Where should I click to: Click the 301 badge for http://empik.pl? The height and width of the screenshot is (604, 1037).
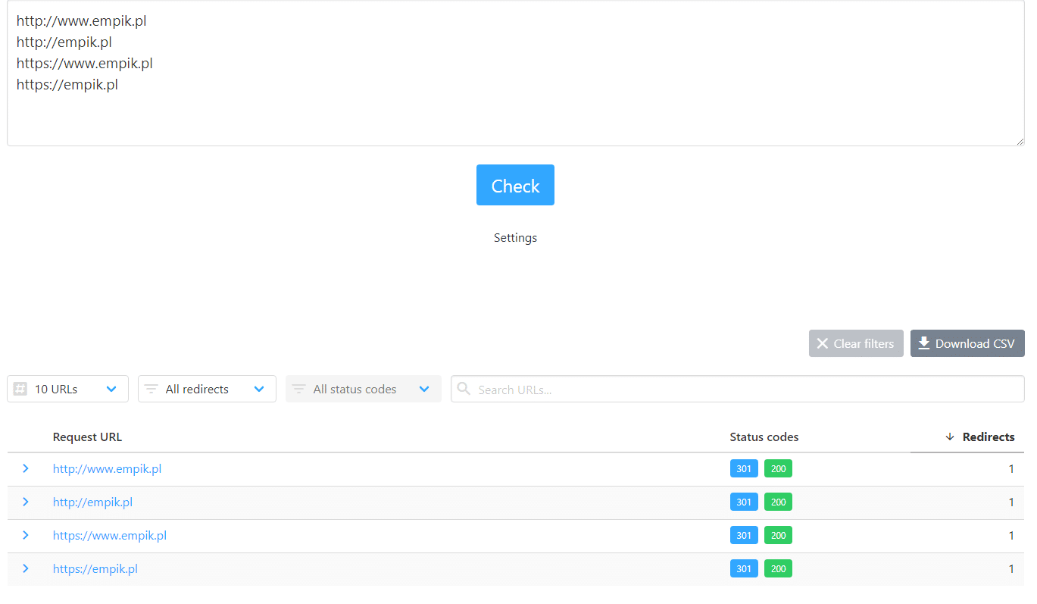[744, 502]
